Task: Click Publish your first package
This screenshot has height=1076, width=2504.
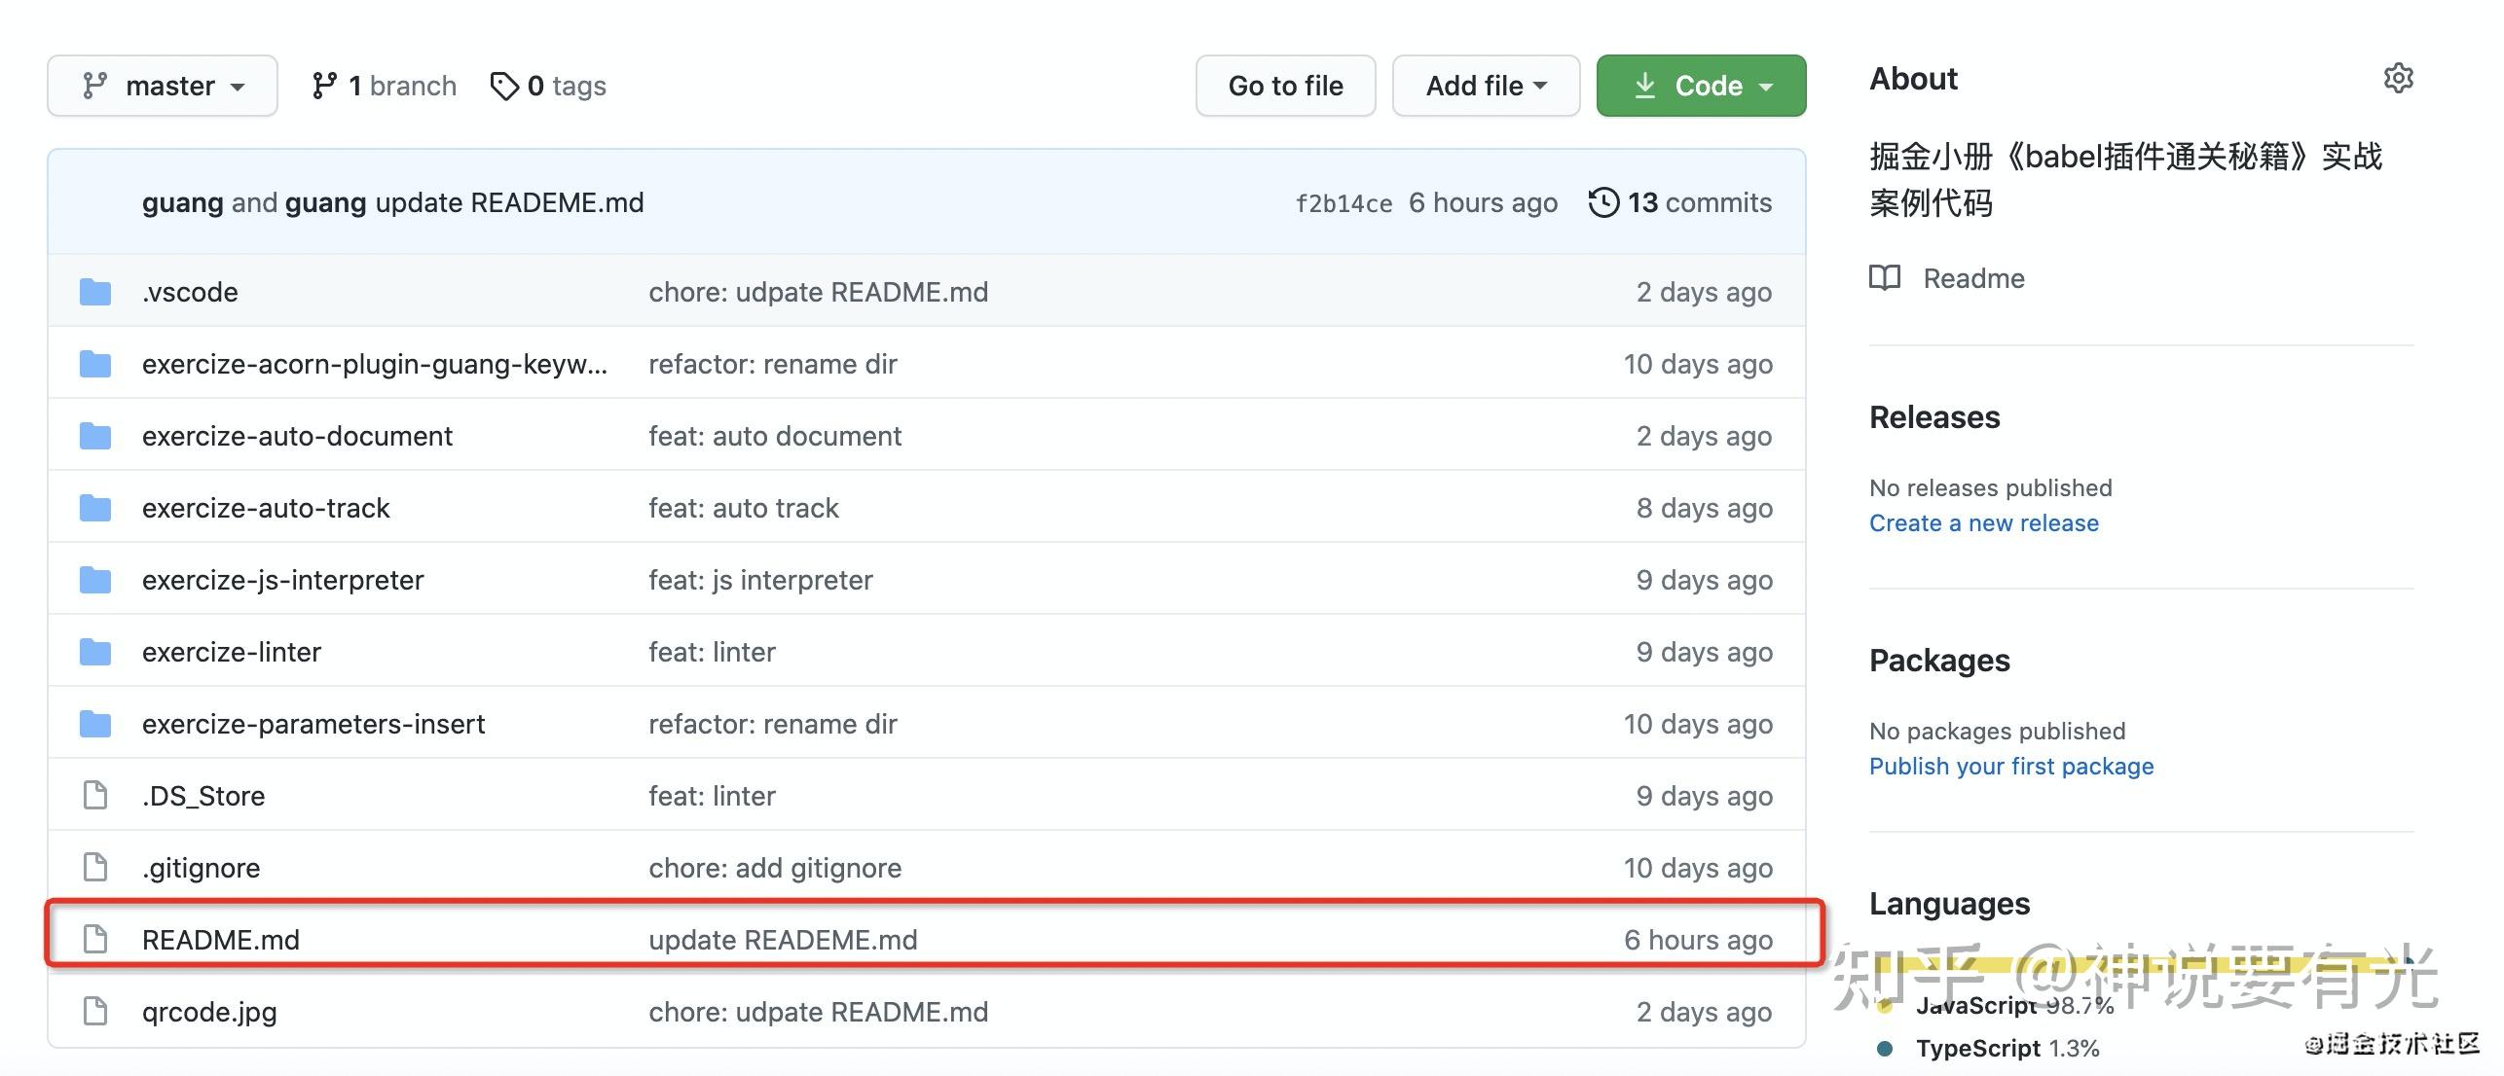Action: click(x=2011, y=767)
